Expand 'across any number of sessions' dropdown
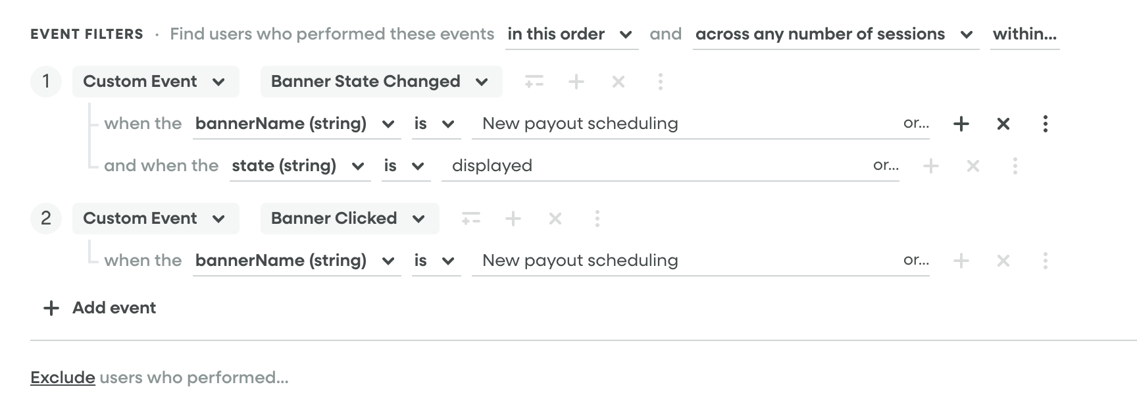The width and height of the screenshot is (1137, 420). (x=834, y=34)
